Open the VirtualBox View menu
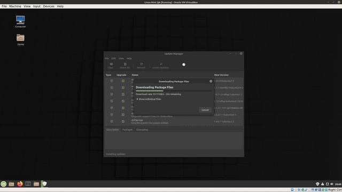Screen dimensions: 342x192 pos(27,6)
